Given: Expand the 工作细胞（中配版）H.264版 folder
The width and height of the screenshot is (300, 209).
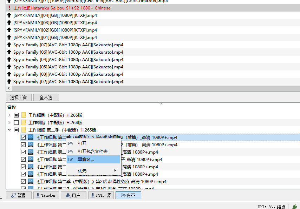Looking at the screenshot, I should pos(9,122).
